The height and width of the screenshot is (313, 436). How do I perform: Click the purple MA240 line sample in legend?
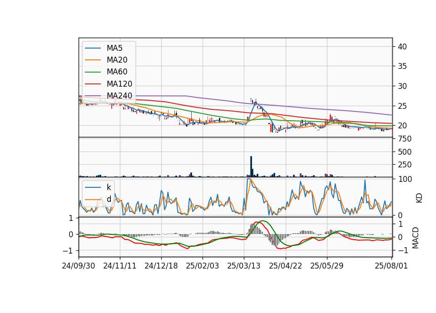(x=93, y=96)
